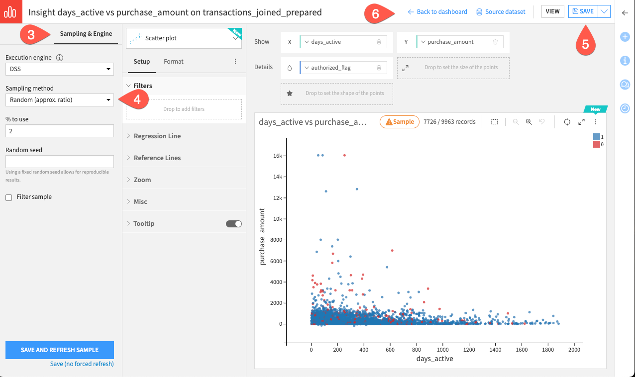This screenshot has height=377, width=635.
Task: Open the Setup panel kebab menu
Action: (x=235, y=62)
